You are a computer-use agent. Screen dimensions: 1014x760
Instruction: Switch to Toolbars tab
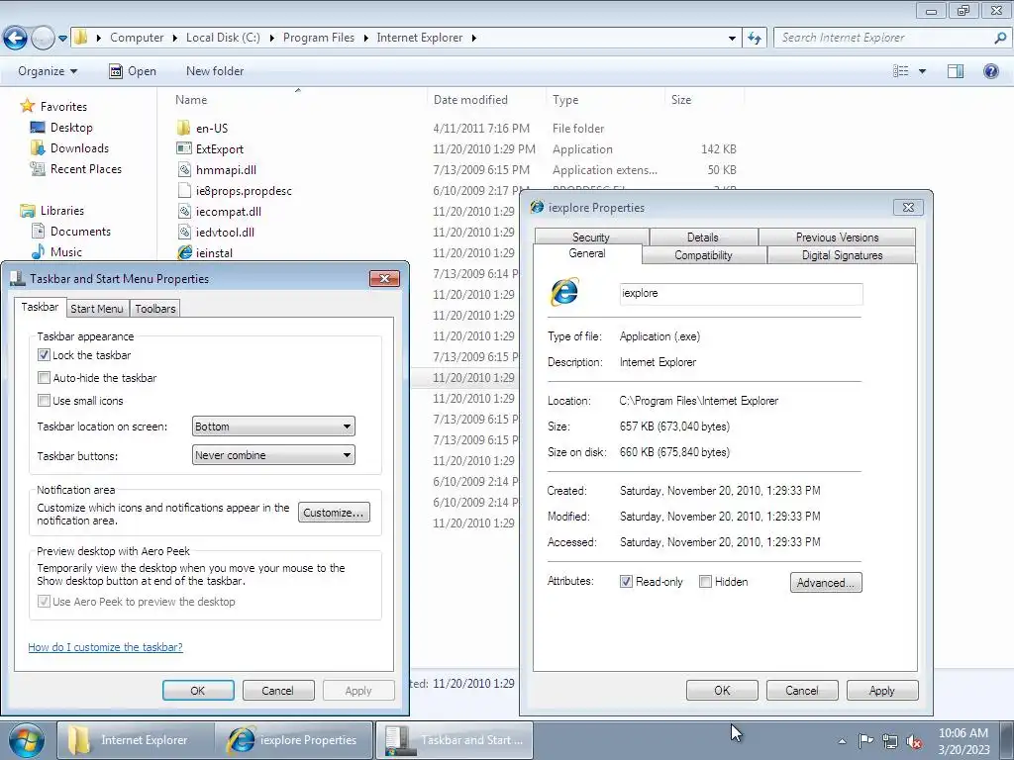[155, 309]
